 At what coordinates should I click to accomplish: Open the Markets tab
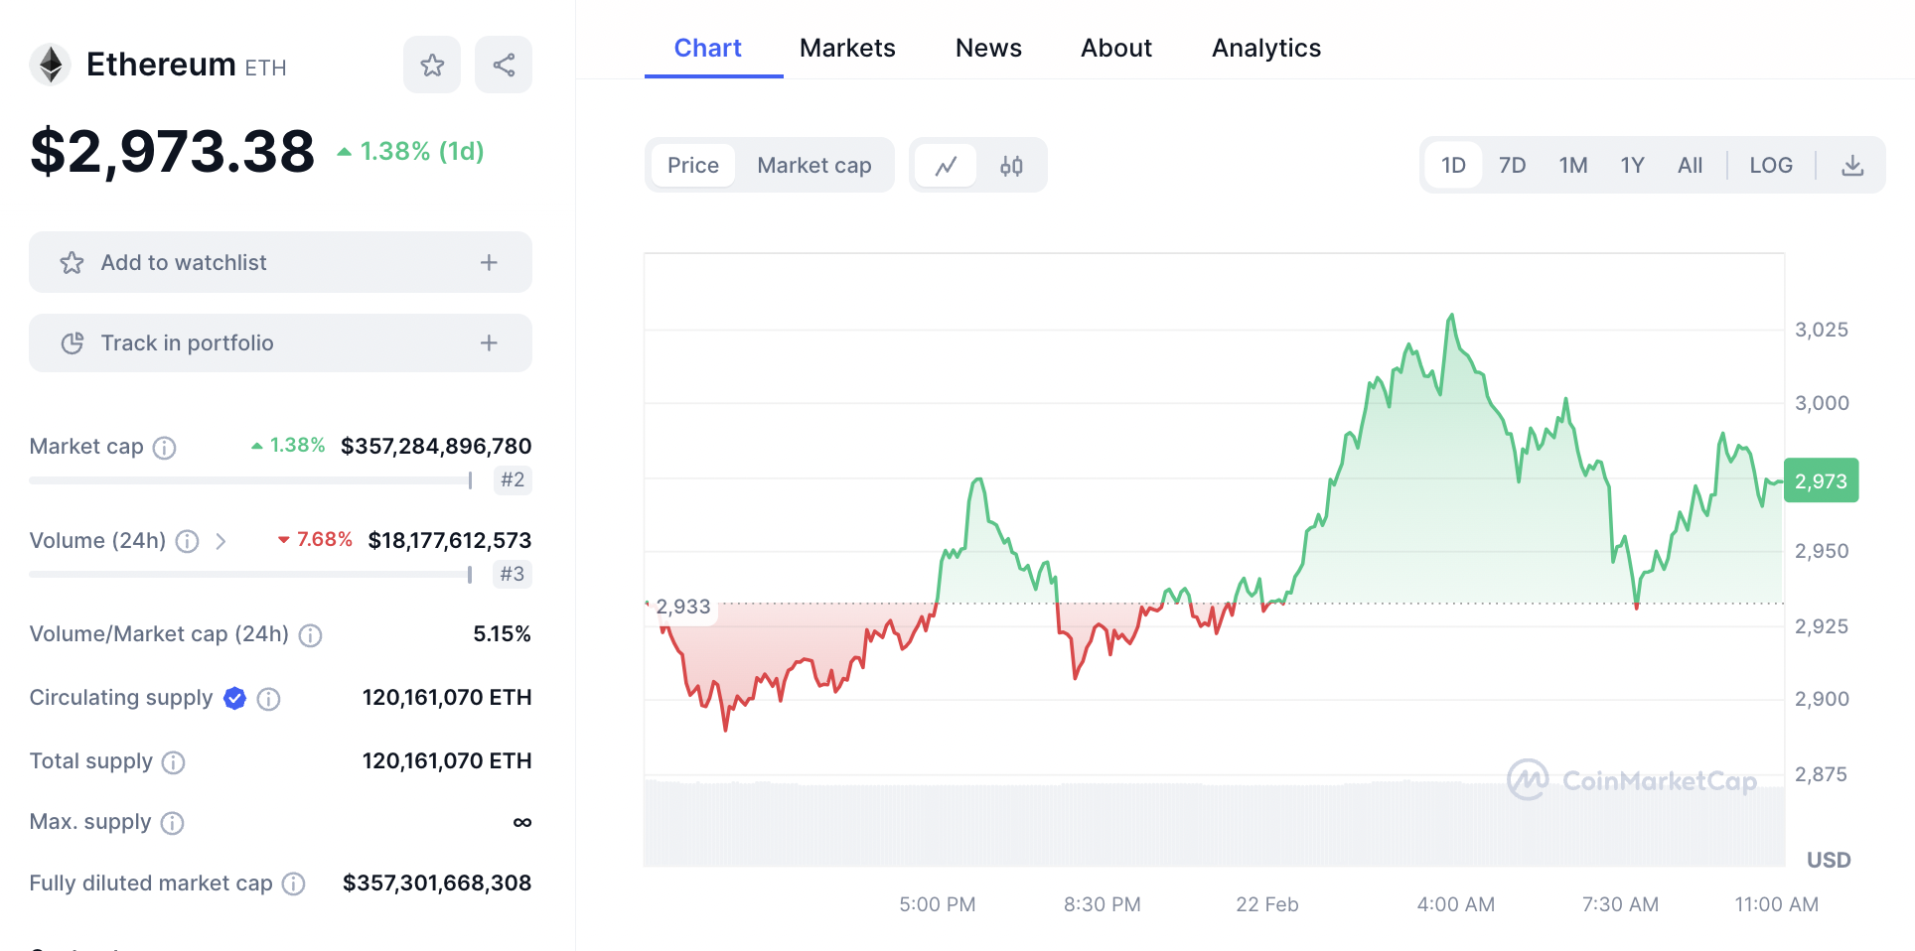tap(847, 48)
